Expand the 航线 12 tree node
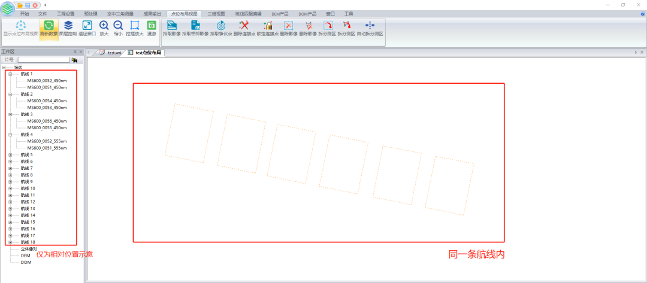647x283 pixels. (x=10, y=202)
